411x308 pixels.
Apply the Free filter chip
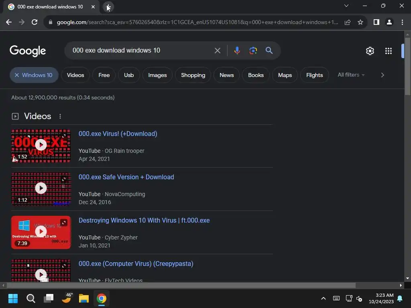(104, 75)
